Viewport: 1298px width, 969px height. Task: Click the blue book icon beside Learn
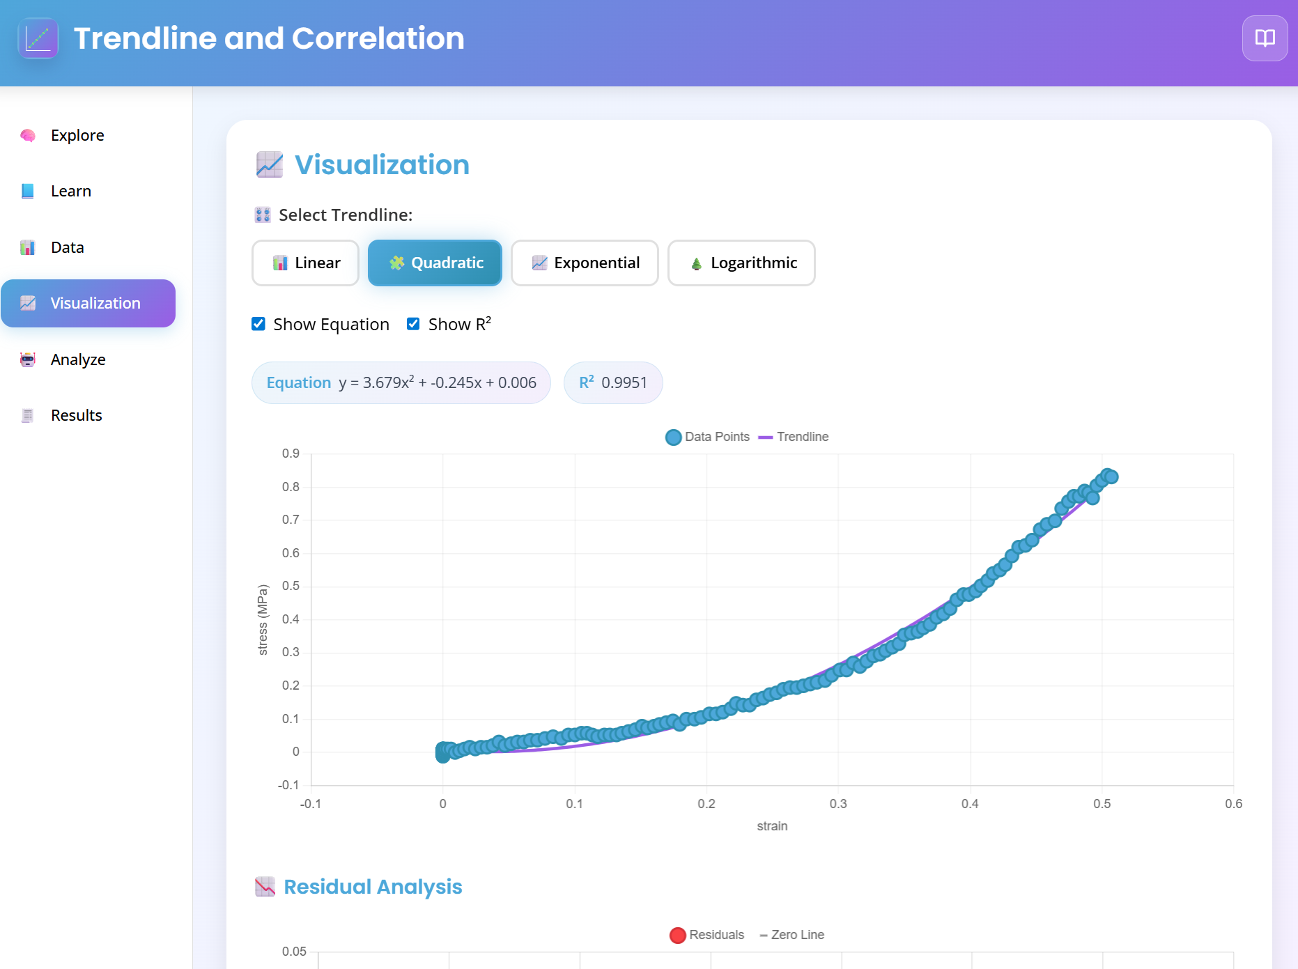(28, 191)
